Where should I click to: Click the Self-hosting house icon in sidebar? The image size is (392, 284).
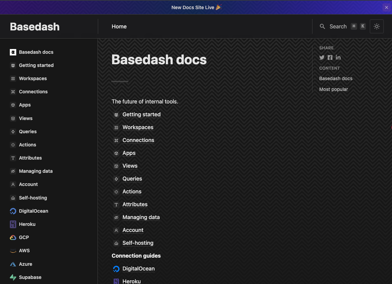(13, 198)
